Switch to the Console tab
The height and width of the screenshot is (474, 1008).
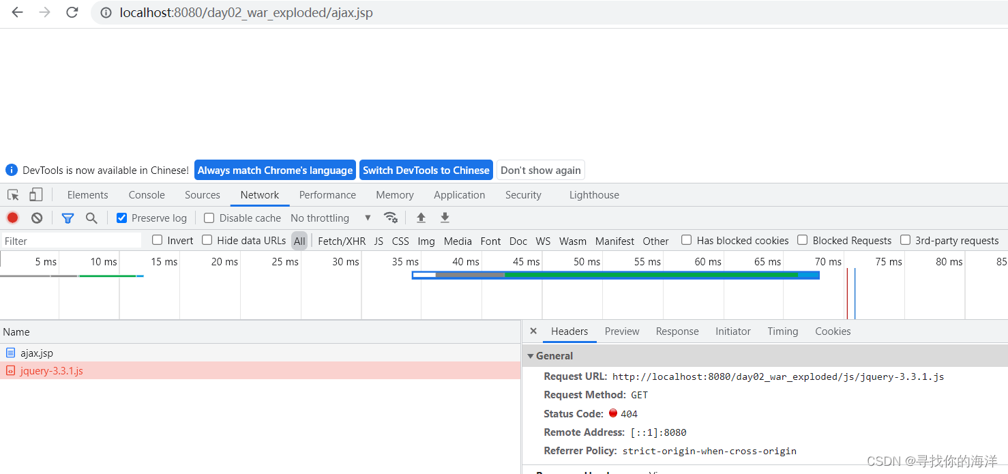point(147,195)
